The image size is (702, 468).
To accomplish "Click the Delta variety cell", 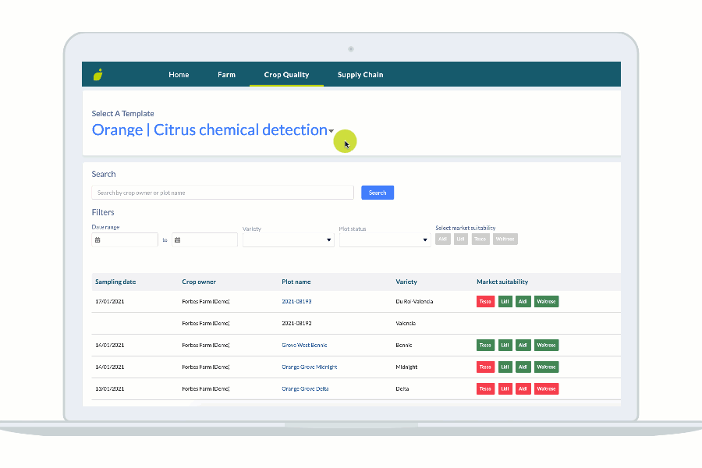I will (402, 388).
